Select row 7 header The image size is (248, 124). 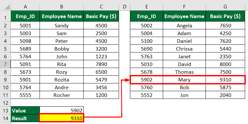(x=5, y=64)
